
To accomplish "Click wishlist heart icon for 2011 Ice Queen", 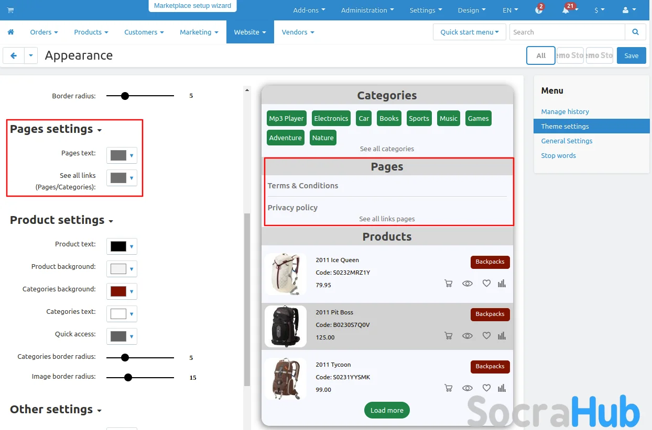I will 486,284.
